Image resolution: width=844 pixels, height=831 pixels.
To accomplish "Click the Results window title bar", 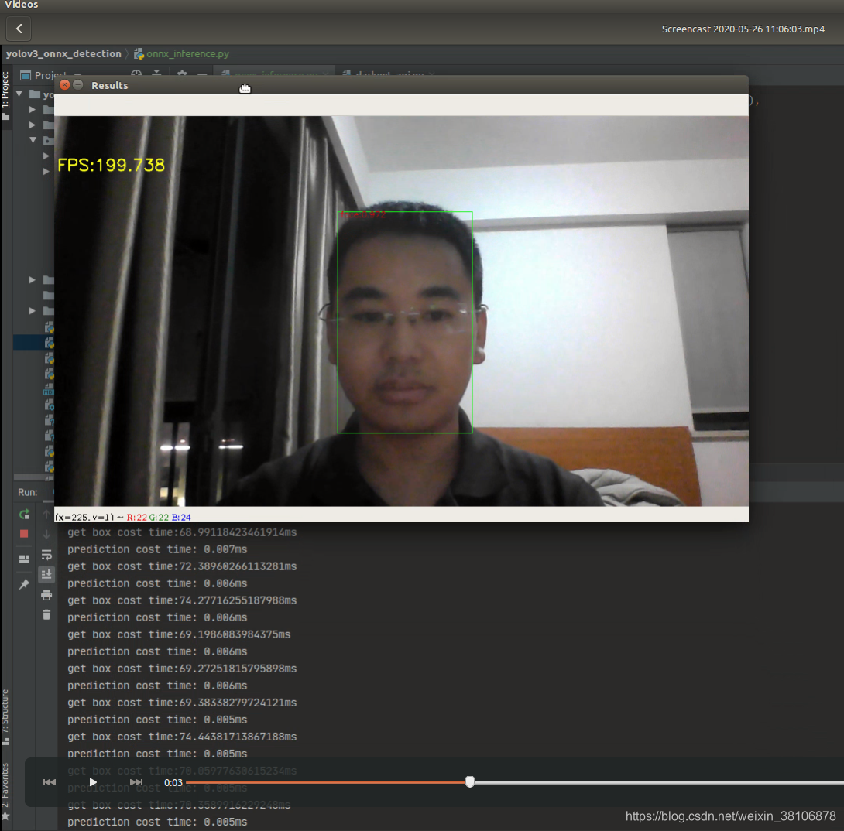I will click(401, 85).
